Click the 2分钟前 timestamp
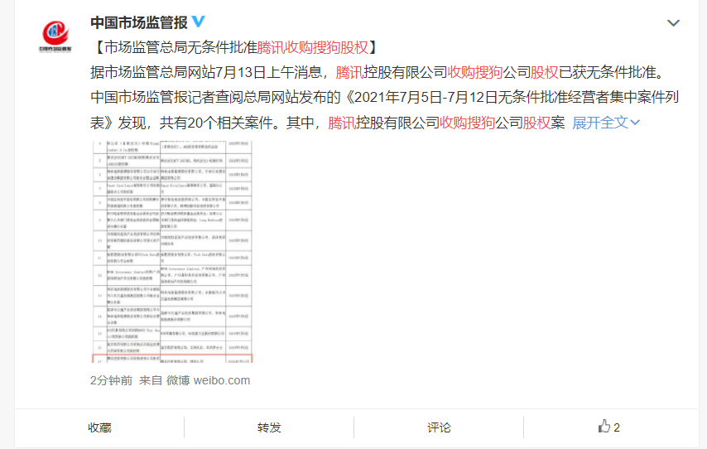 112,380
